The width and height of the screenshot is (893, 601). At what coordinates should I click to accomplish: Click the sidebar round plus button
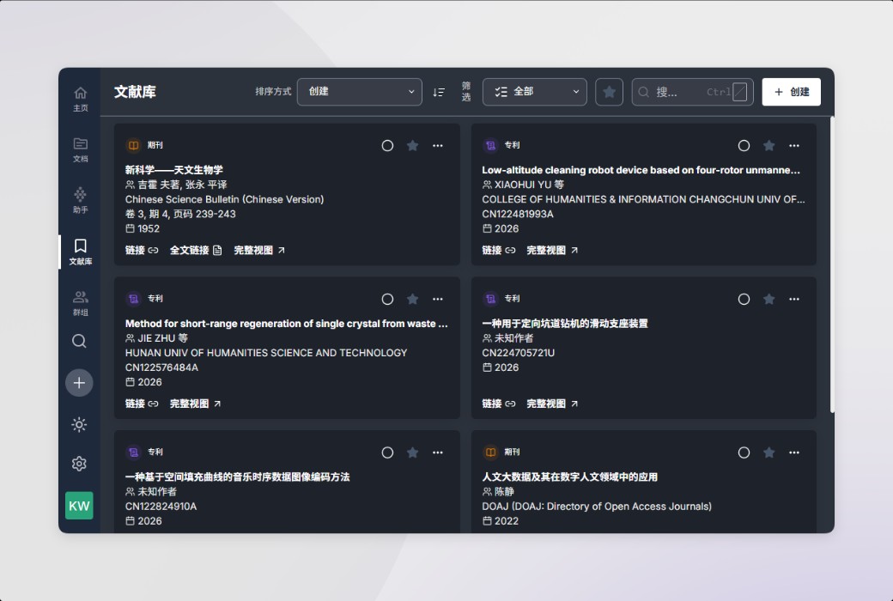click(x=79, y=383)
